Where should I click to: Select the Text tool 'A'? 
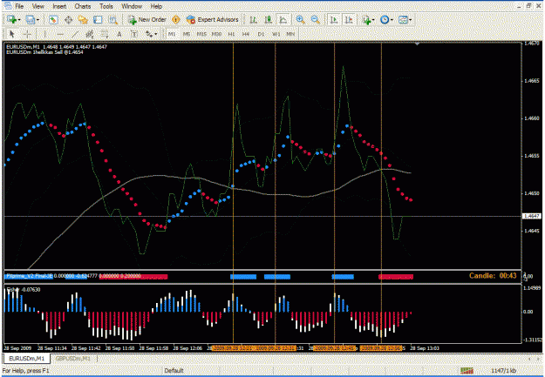[119, 34]
